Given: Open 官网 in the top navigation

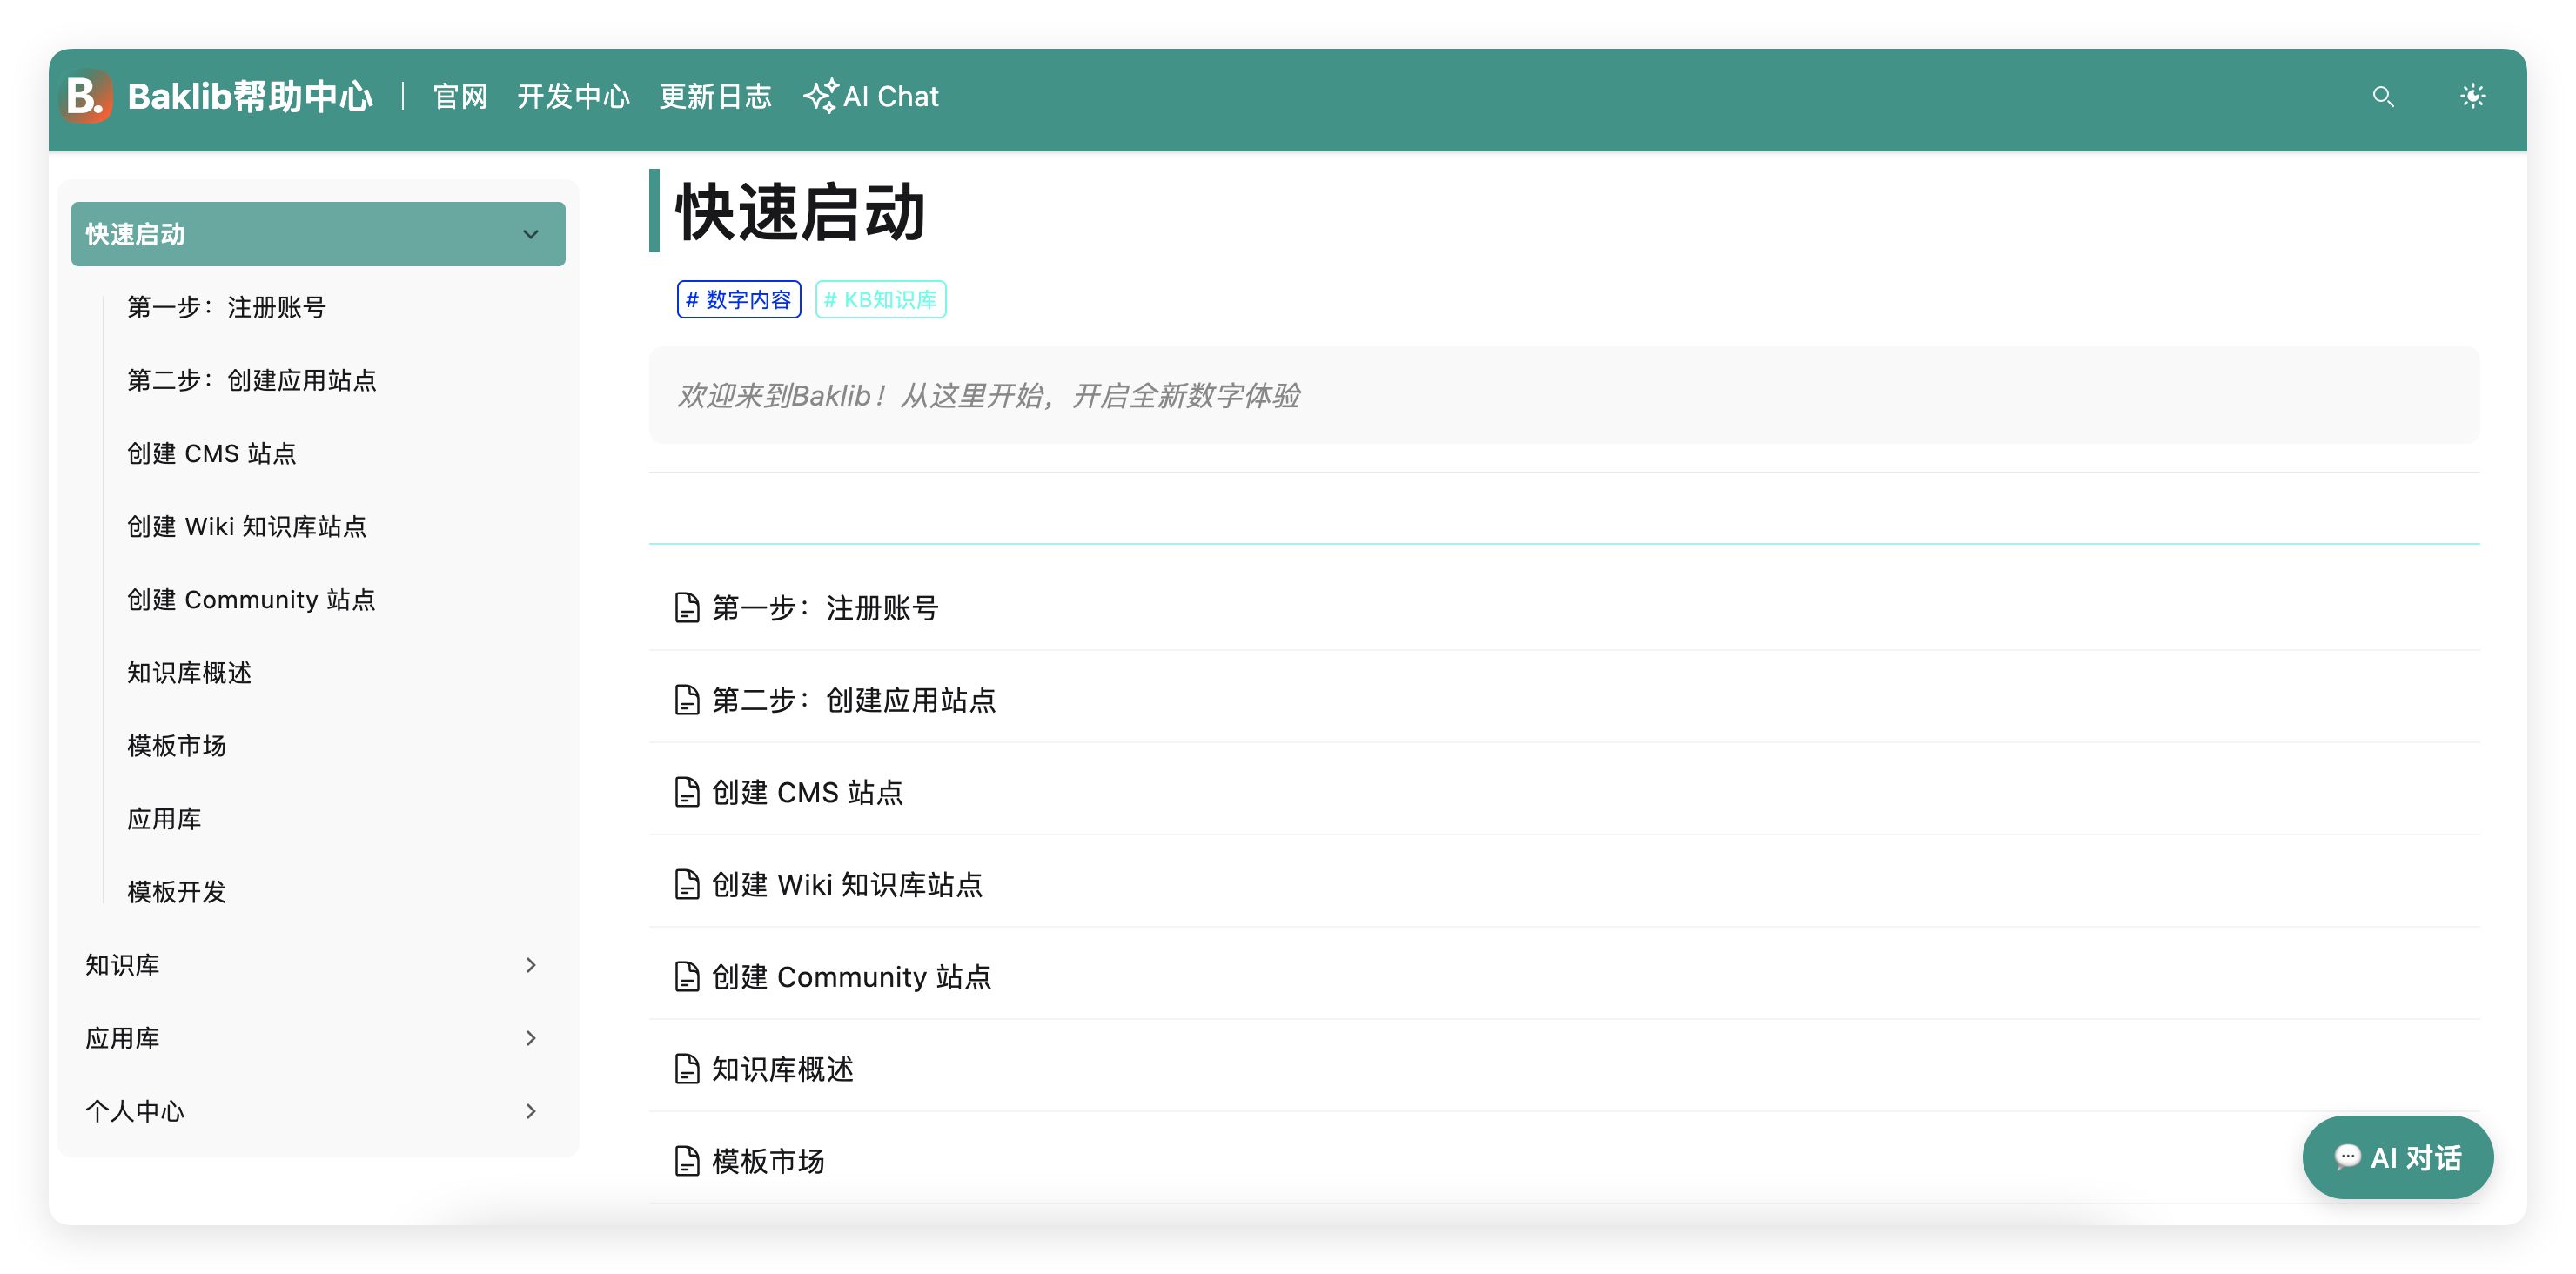Looking at the screenshot, I should click(460, 96).
